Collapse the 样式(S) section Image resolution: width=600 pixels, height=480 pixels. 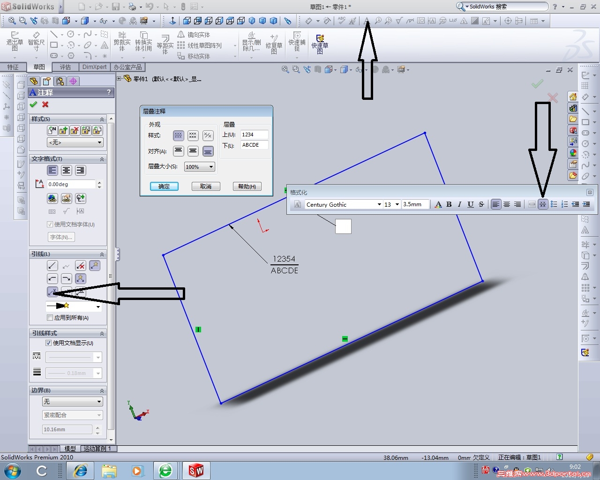102,119
